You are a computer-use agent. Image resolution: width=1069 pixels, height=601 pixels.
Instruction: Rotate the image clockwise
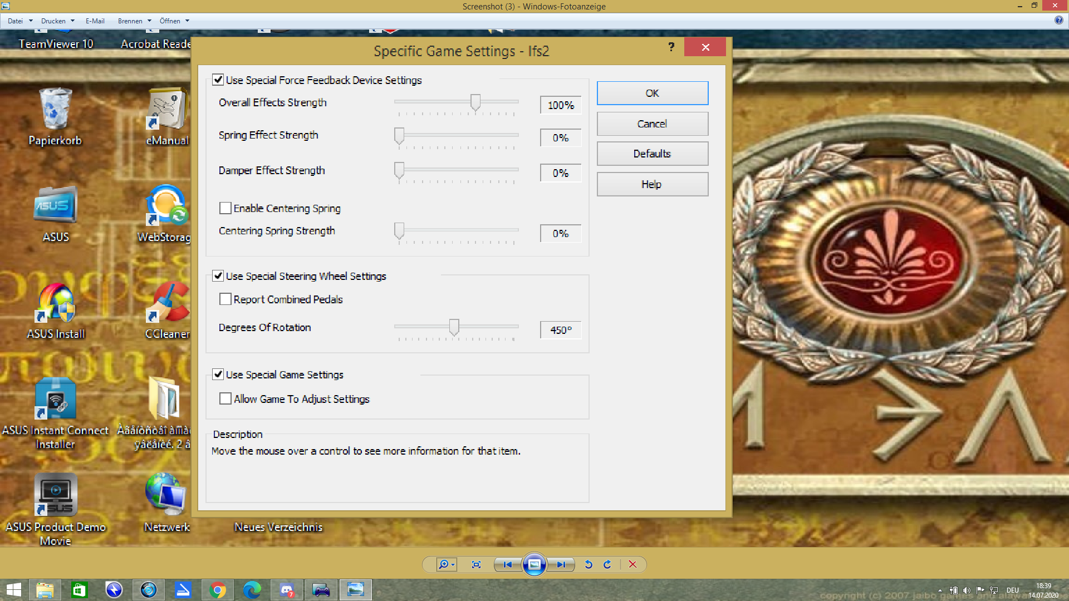click(x=607, y=564)
